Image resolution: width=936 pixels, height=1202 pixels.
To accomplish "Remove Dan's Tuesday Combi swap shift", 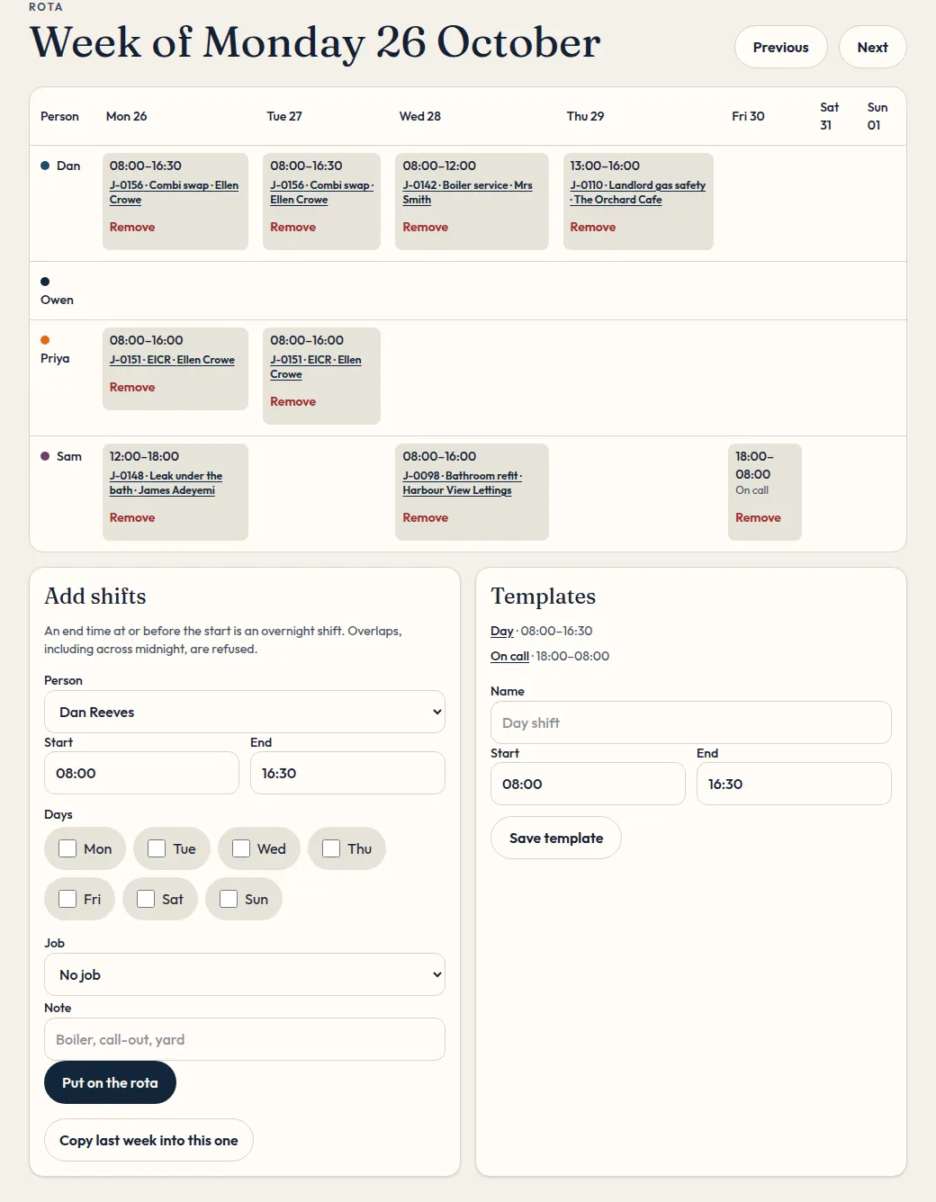I will tap(293, 227).
